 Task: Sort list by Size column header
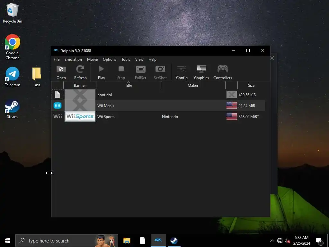251,86
